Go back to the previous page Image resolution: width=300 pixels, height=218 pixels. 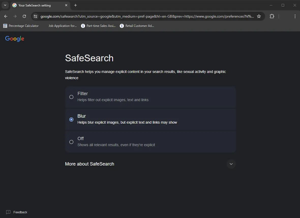[x=6, y=16]
